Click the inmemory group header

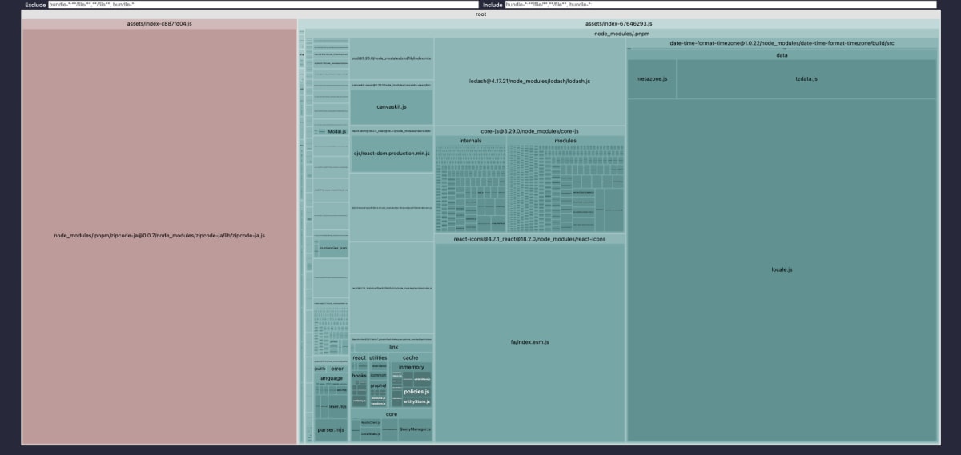[x=412, y=367]
